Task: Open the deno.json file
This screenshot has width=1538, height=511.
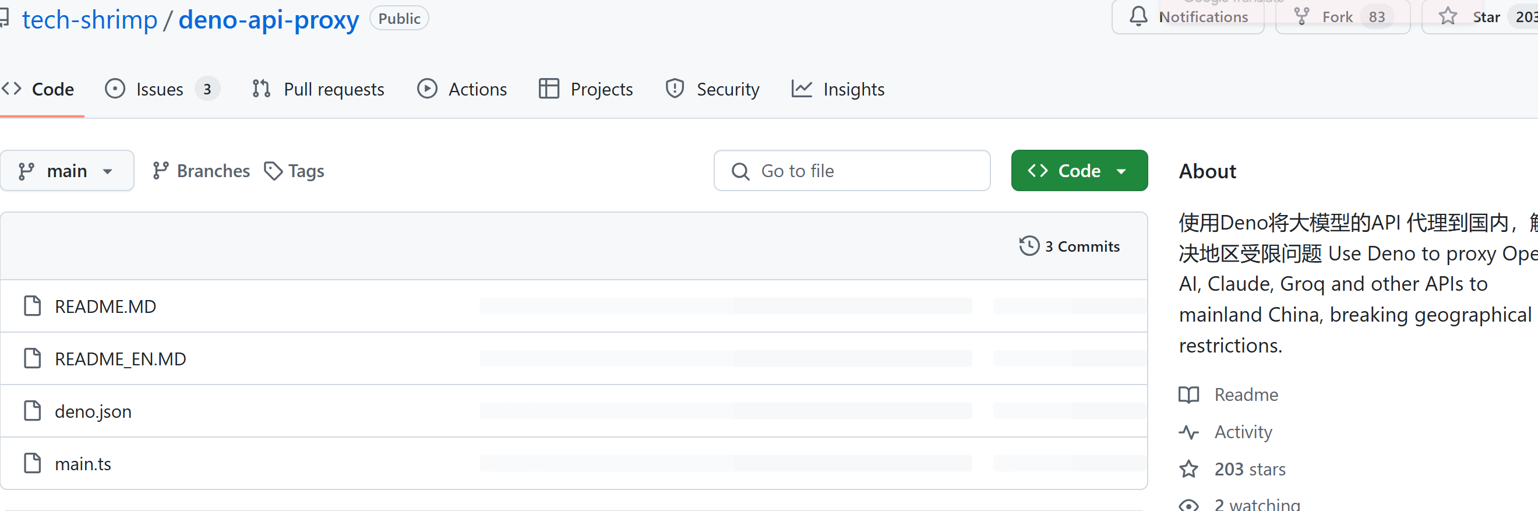Action: pos(93,411)
